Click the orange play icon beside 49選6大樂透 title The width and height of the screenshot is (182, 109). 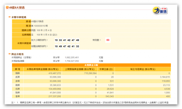coord(7,7)
